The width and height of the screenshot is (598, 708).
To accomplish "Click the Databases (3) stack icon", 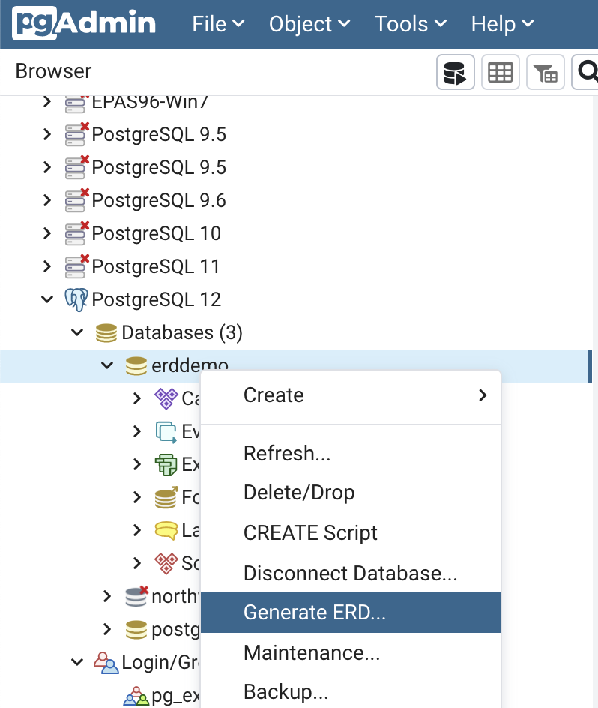I will [106, 332].
